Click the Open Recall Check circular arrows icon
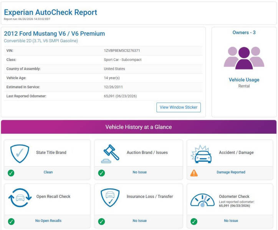Viewport: 278px width, 230px height. (20, 197)
